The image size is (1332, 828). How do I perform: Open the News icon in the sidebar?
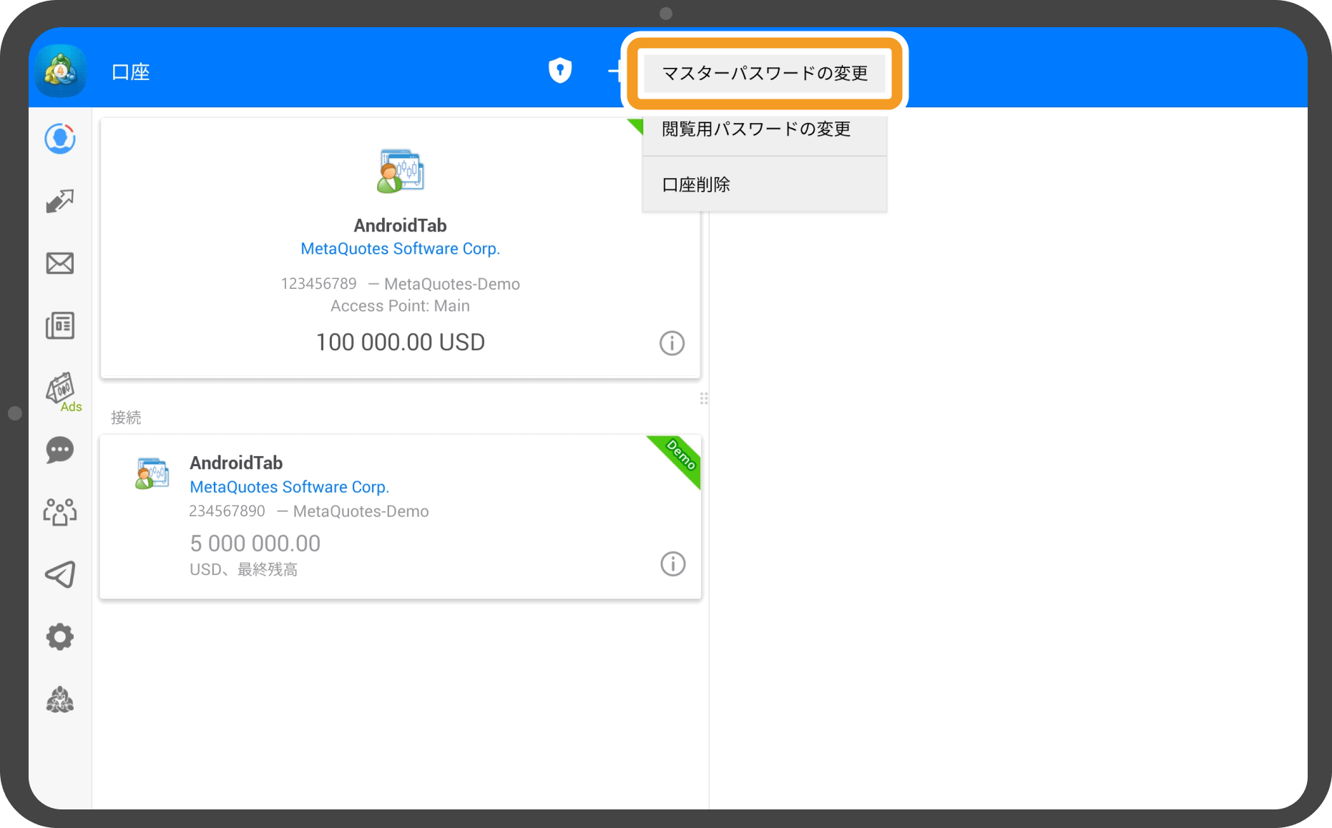point(59,325)
